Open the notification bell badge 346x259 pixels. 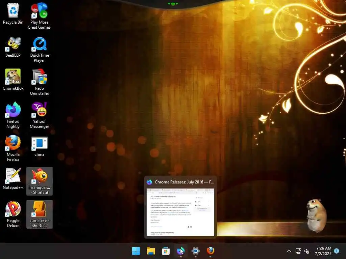click(x=337, y=251)
